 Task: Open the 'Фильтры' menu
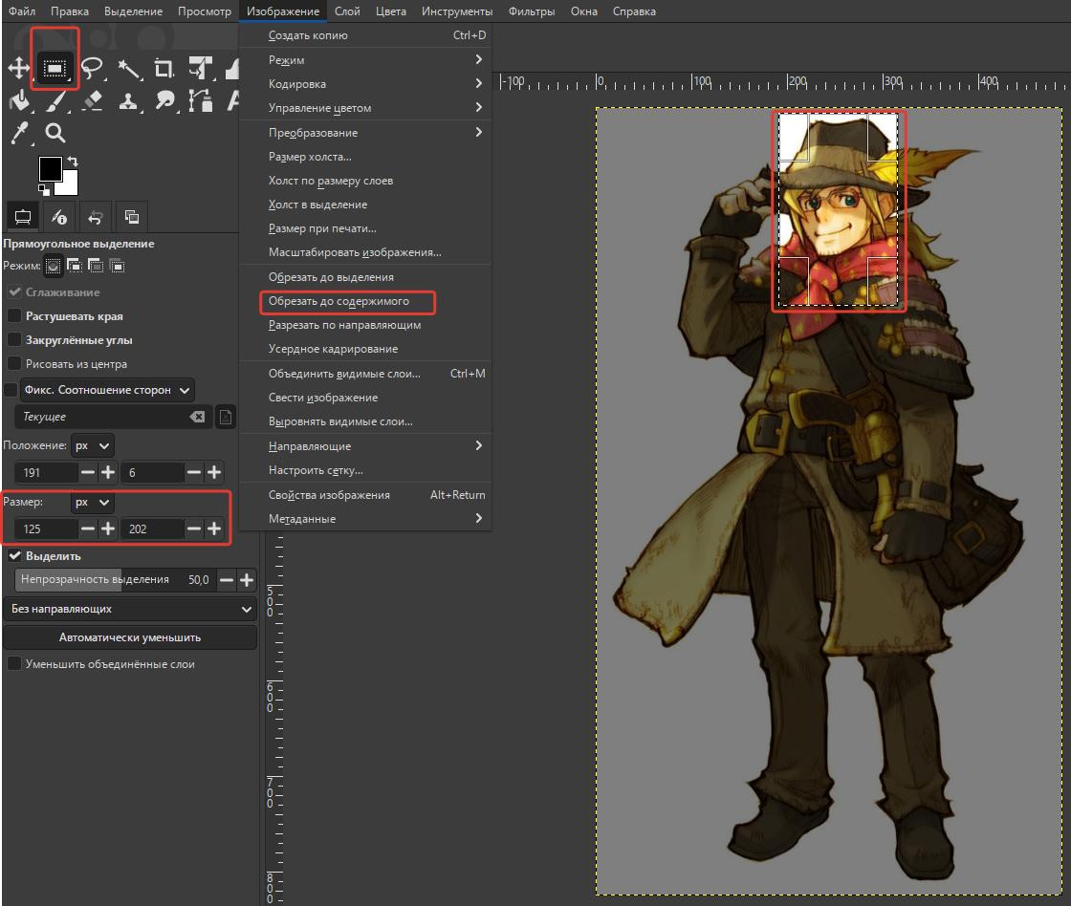pyautogui.click(x=532, y=11)
